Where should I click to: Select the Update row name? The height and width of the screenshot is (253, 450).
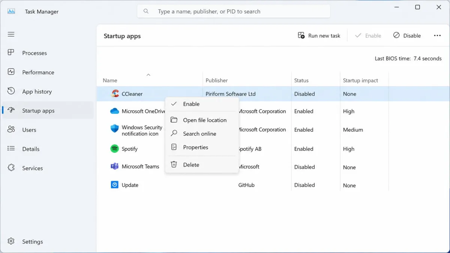point(130,185)
